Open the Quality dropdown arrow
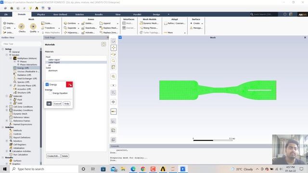The image size is (308, 173). click(x=38, y=32)
